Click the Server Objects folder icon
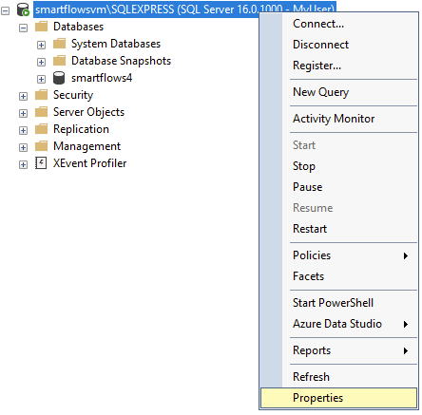The image size is (422, 415). click(x=41, y=112)
